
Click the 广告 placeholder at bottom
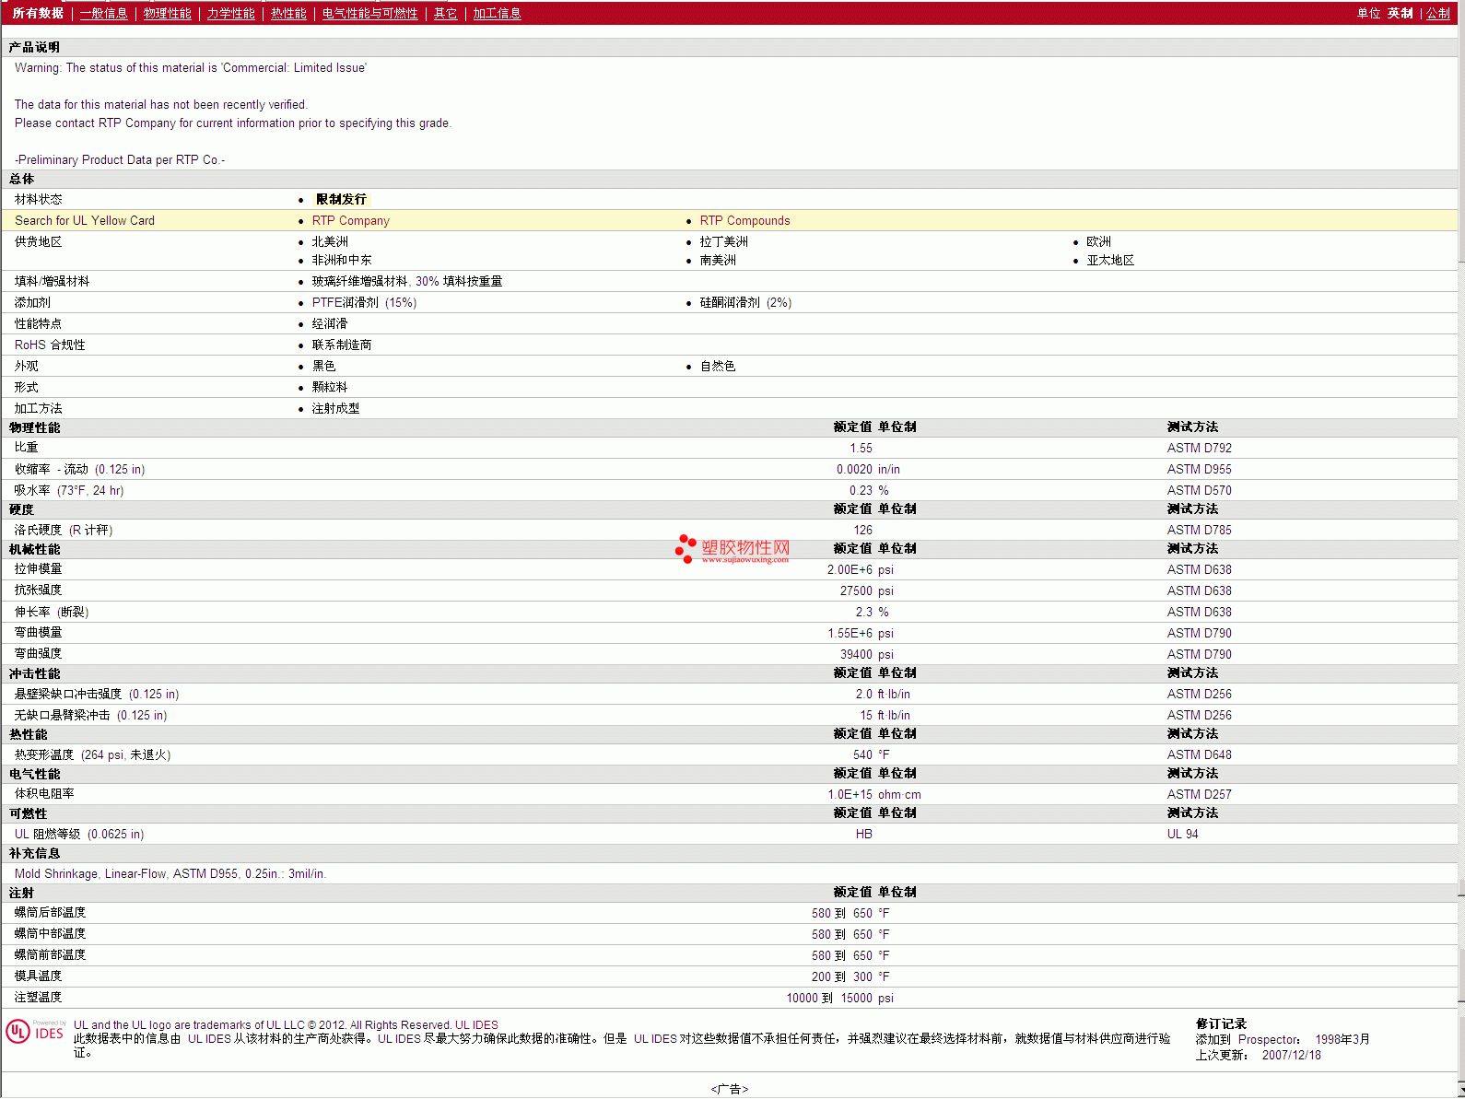tap(730, 1089)
